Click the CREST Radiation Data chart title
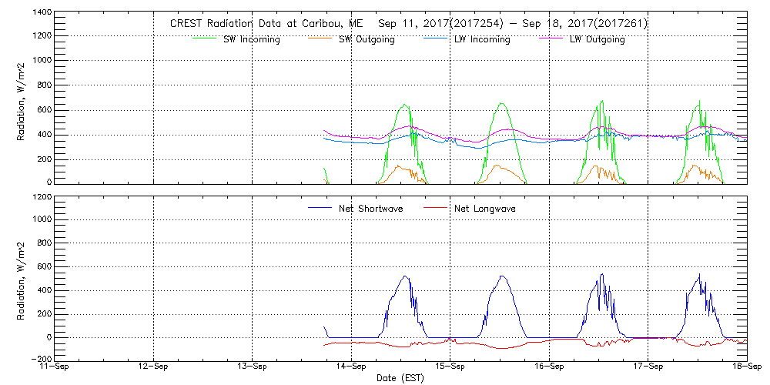 coord(409,23)
